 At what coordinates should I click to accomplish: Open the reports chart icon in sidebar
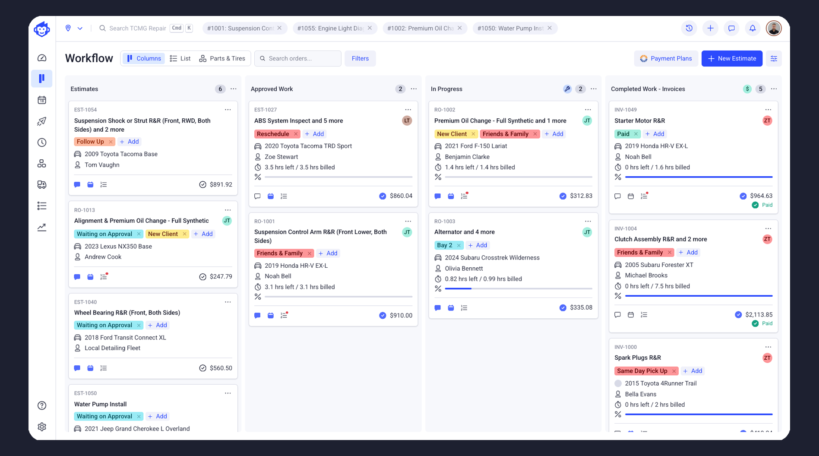tap(42, 227)
